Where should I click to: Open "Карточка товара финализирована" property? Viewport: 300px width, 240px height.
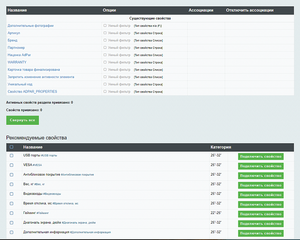coord(34,70)
